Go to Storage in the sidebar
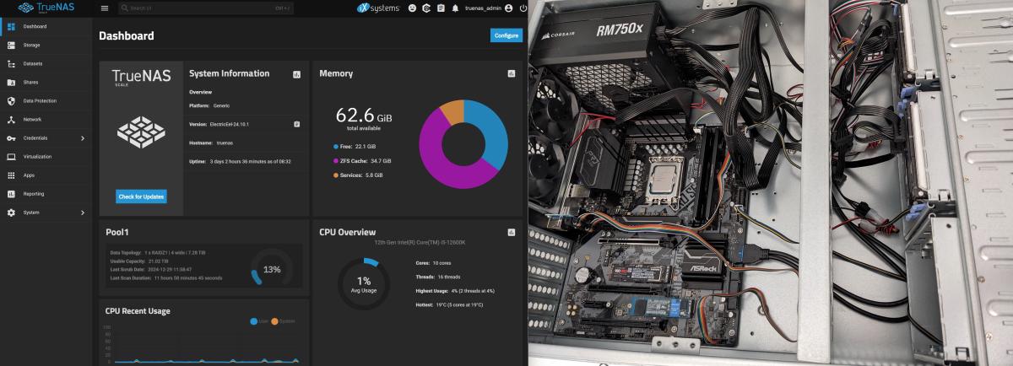The image size is (1013, 366). [x=31, y=45]
